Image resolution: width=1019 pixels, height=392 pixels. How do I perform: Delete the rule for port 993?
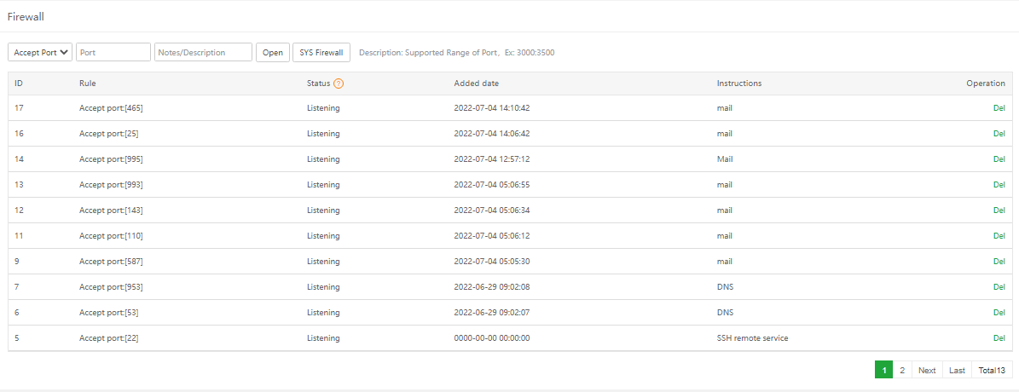pyautogui.click(x=999, y=185)
